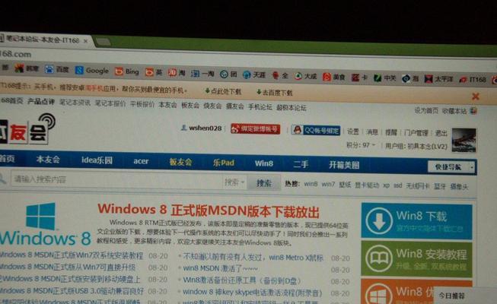Click the user icon beside wshen028
The image size is (497, 304).
[183, 128]
